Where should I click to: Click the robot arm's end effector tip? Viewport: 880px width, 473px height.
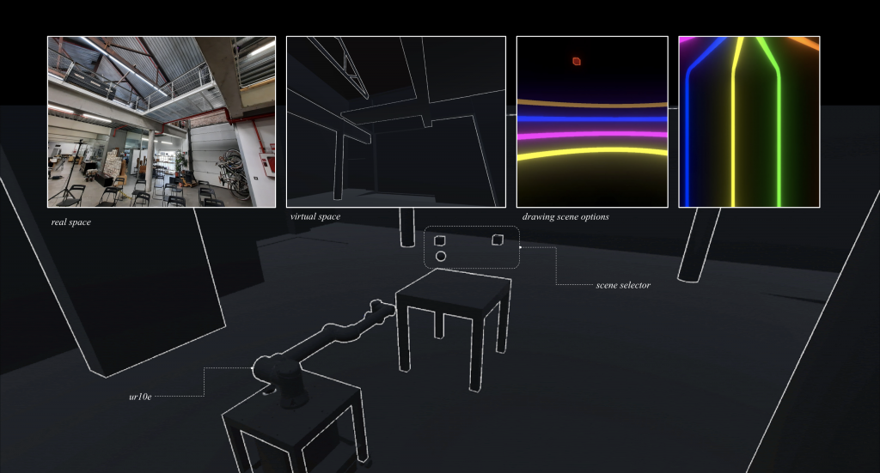pyautogui.click(x=376, y=304)
